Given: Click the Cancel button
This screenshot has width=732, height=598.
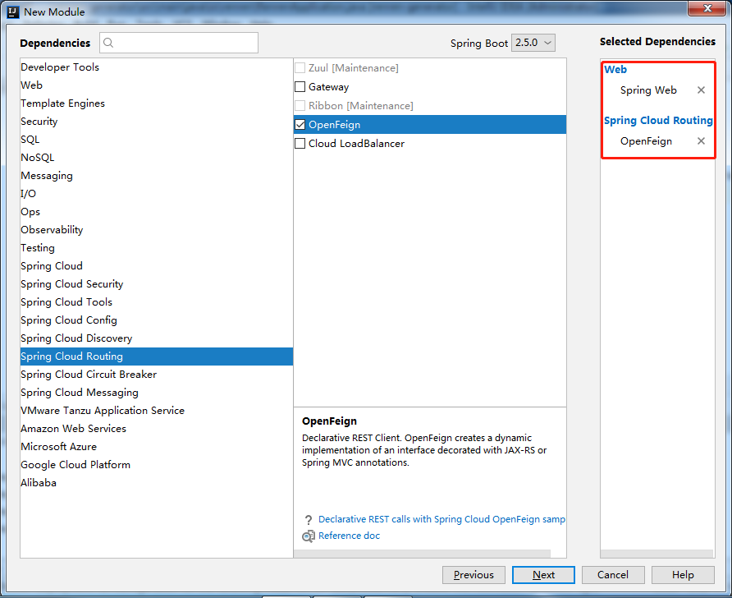Looking at the screenshot, I should coord(613,575).
